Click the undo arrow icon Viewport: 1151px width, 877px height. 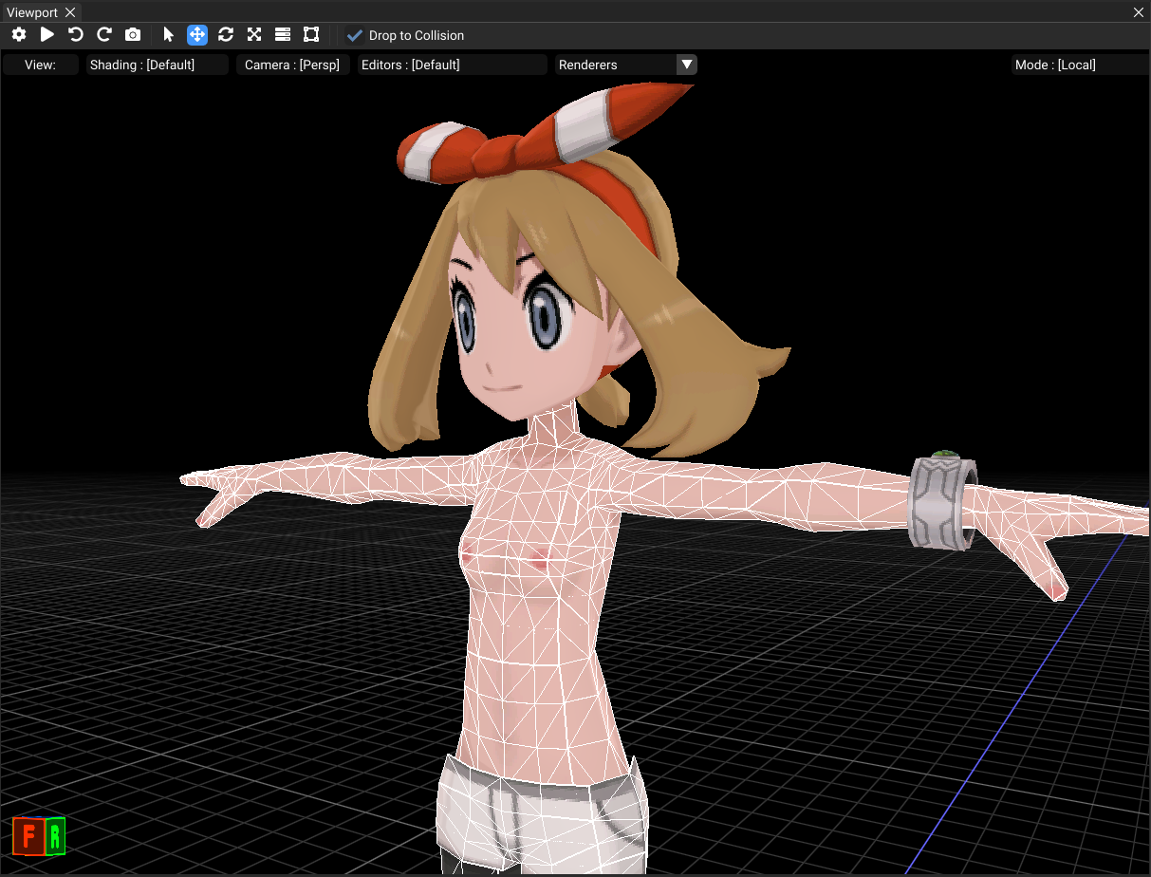[76, 34]
